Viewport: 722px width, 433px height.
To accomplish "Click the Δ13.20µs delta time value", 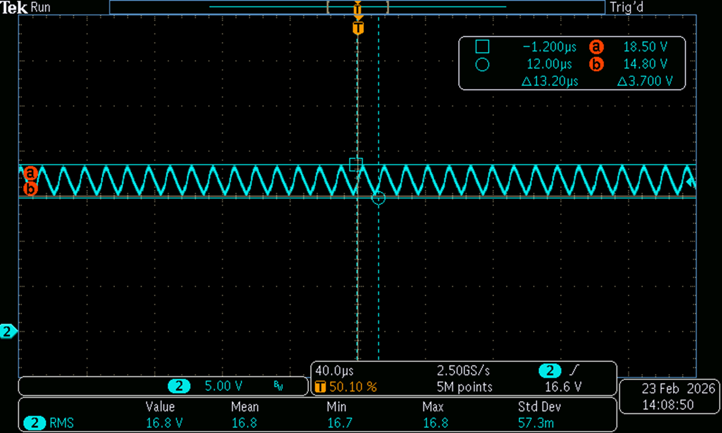I will coord(550,82).
